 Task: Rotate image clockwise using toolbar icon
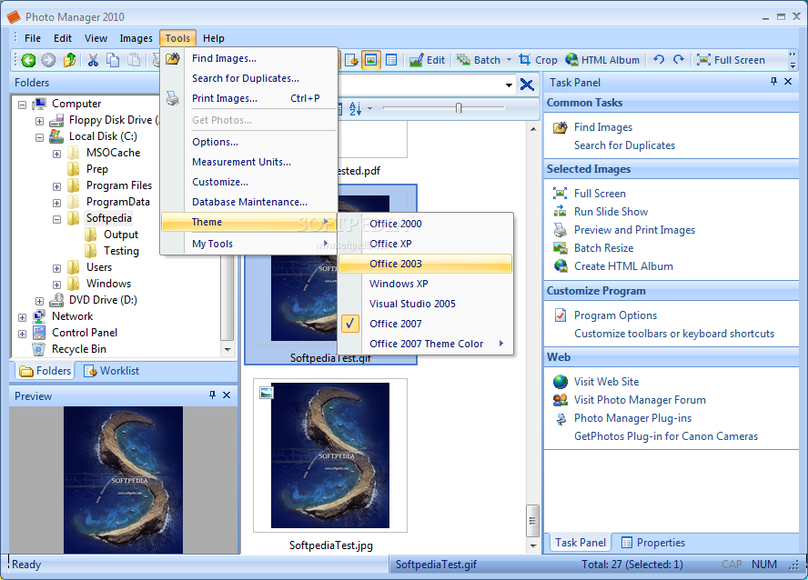pyautogui.click(x=679, y=60)
